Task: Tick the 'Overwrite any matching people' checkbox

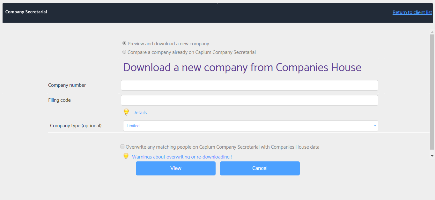Action: pos(122,147)
